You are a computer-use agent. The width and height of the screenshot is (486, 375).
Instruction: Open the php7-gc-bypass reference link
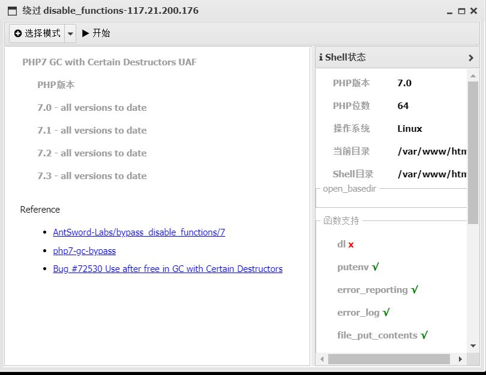pyautogui.click(x=84, y=251)
